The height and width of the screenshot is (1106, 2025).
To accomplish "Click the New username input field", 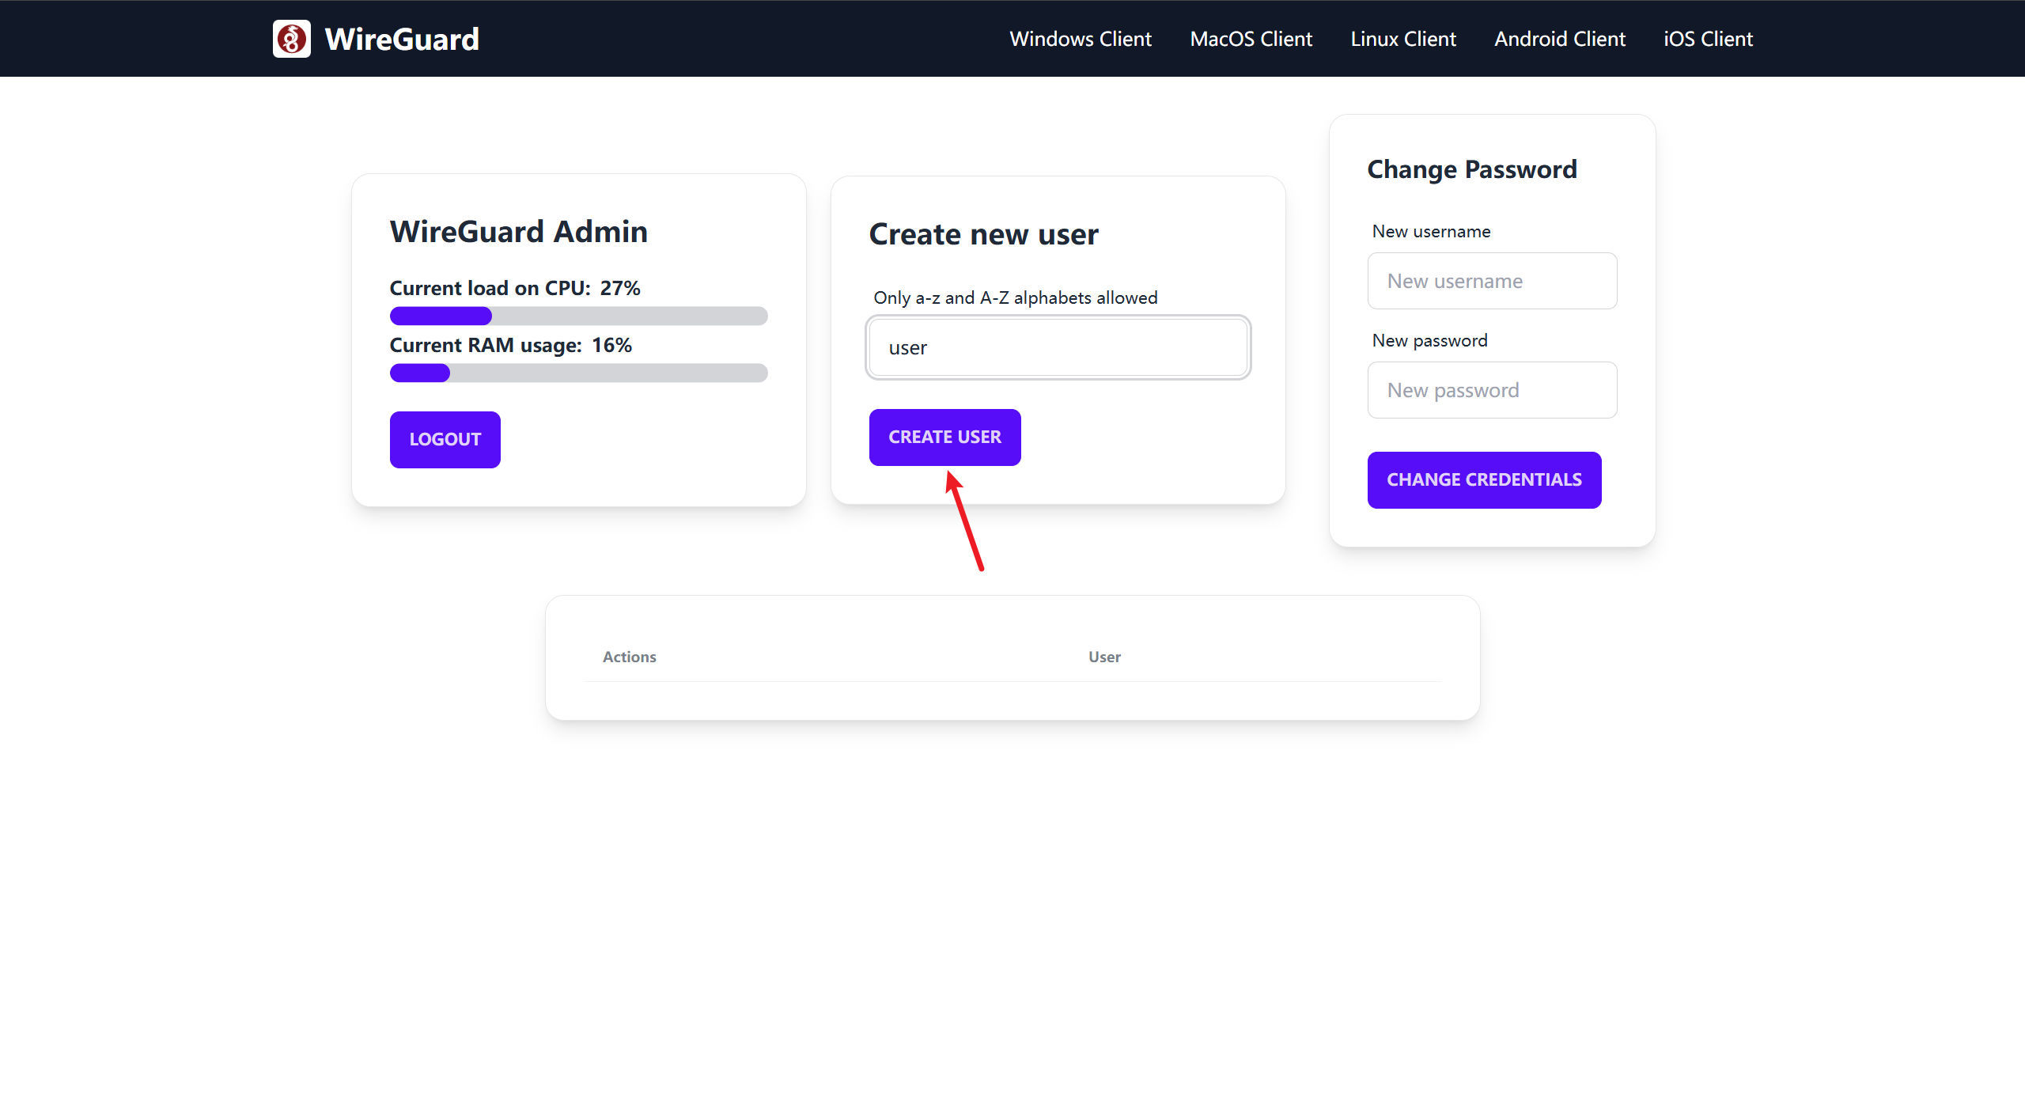I will click(1491, 281).
